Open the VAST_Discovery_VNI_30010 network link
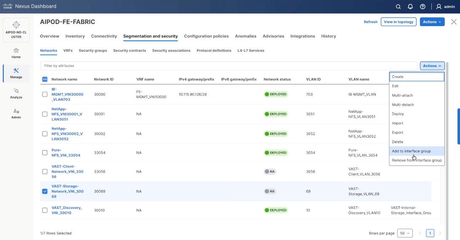This screenshot has width=460, height=240. 67,210
